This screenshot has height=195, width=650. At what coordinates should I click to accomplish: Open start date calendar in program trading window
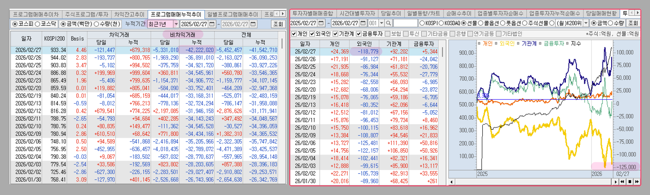(x=212, y=24)
